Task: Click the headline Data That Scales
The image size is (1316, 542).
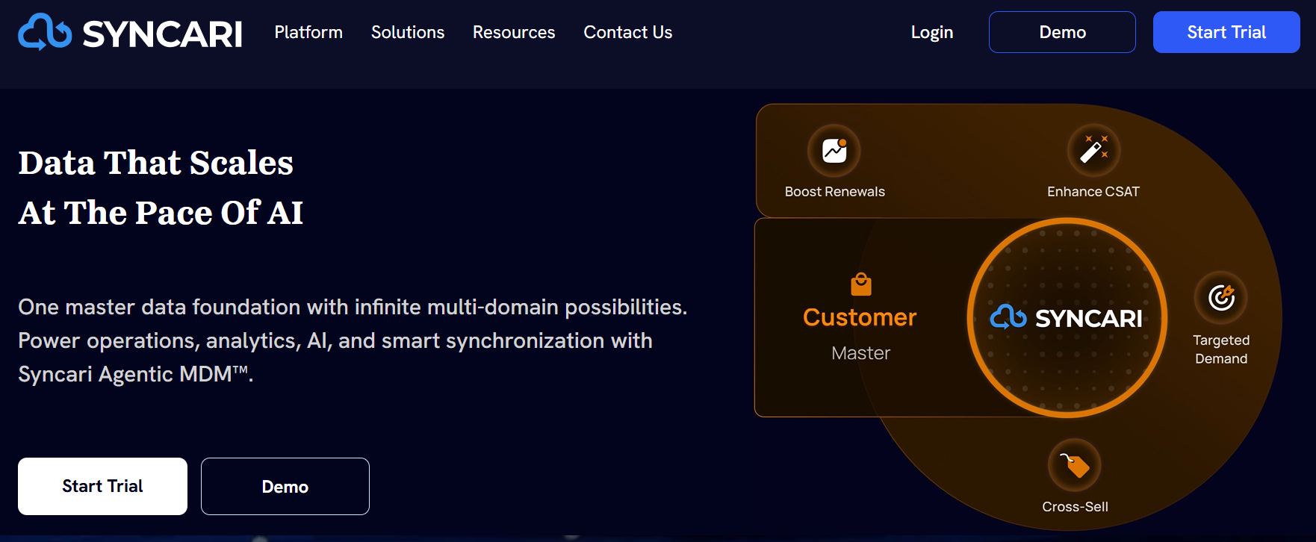Action: [156, 163]
